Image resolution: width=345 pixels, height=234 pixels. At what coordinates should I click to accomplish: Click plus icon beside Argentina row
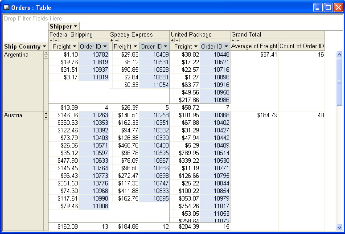pos(45,53)
